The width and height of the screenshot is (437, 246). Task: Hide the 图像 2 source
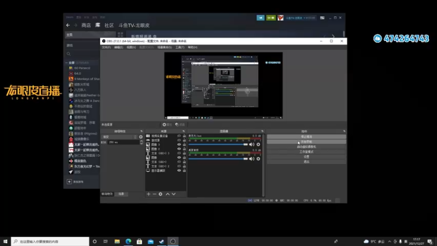[179, 149]
